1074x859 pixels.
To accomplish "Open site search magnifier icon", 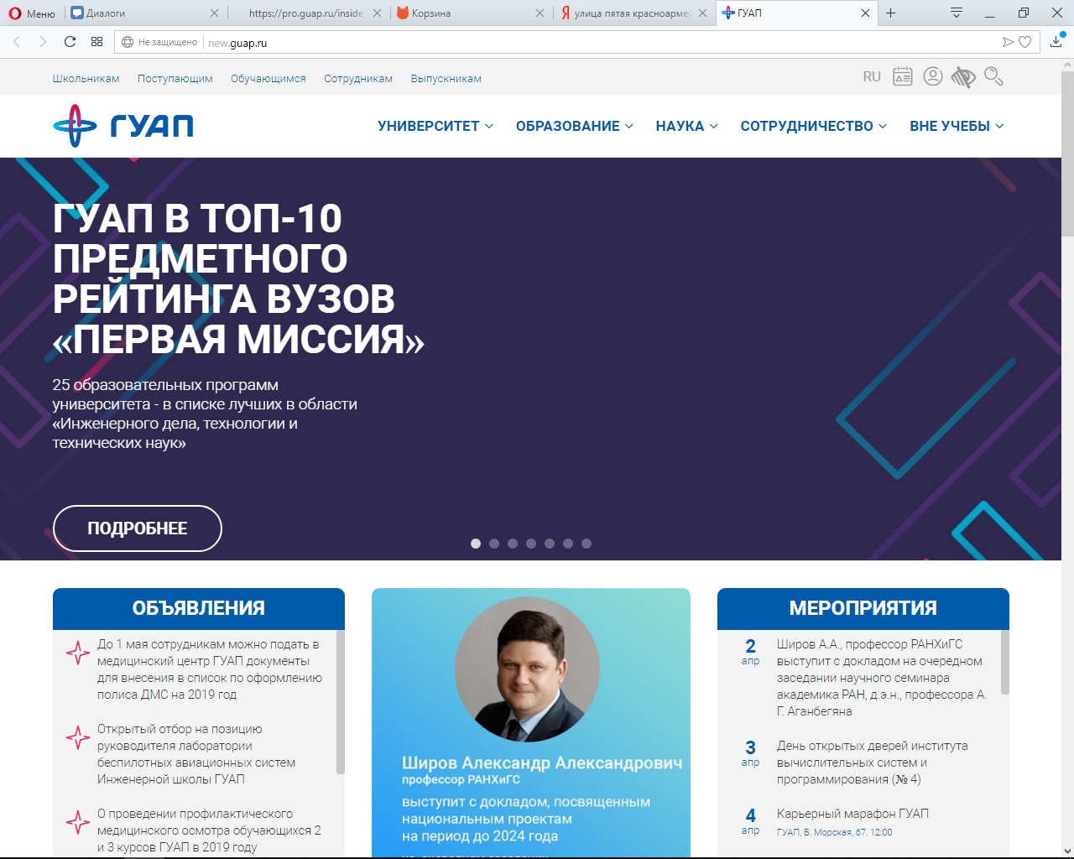I will [993, 77].
